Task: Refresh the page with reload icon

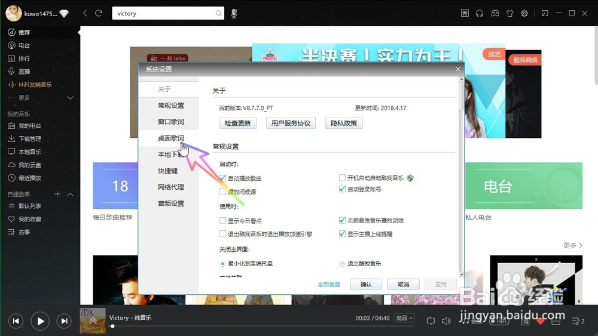Action: pos(99,13)
